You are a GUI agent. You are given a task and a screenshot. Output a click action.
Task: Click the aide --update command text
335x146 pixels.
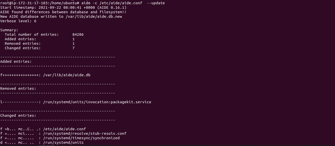pos(123,3)
